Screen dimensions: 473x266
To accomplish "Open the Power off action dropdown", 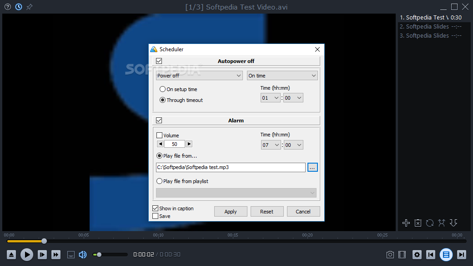I will tap(199, 75).
